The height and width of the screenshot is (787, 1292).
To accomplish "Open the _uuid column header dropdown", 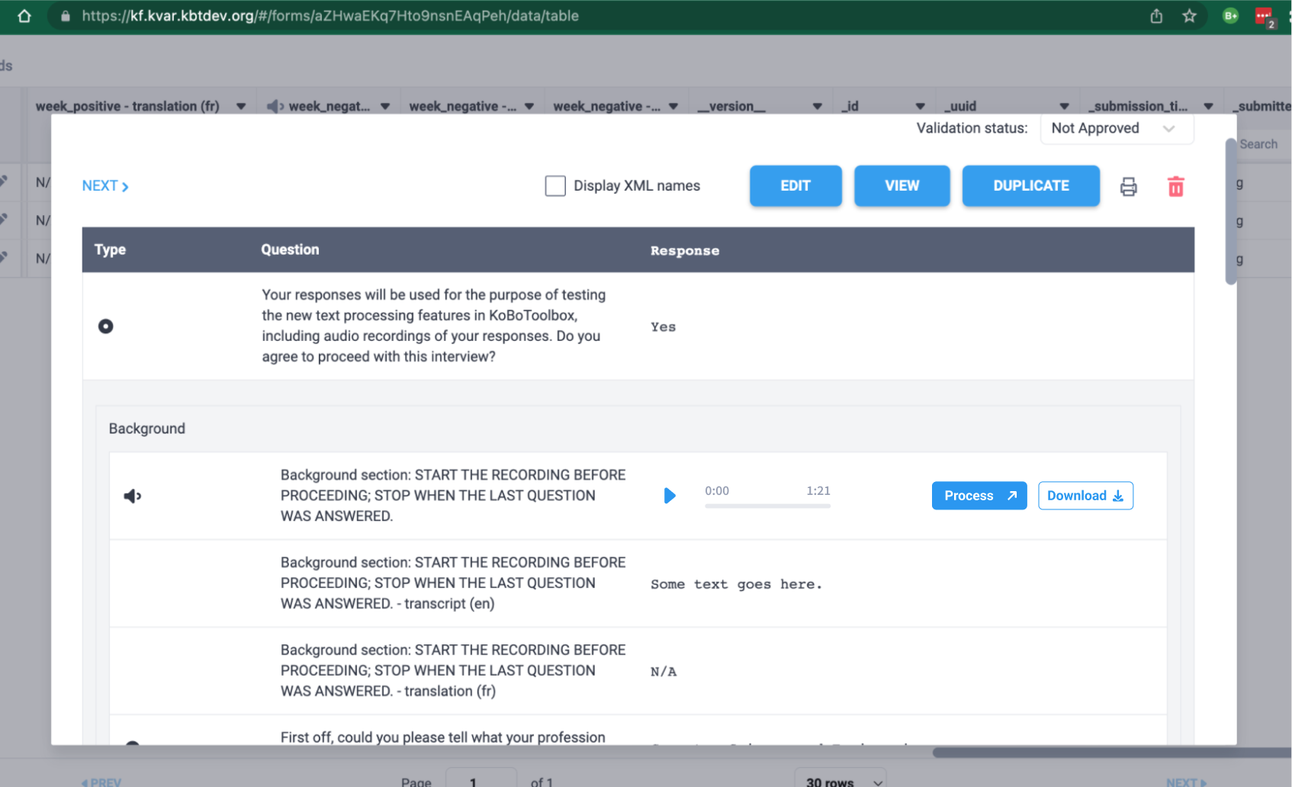I will (1062, 106).
